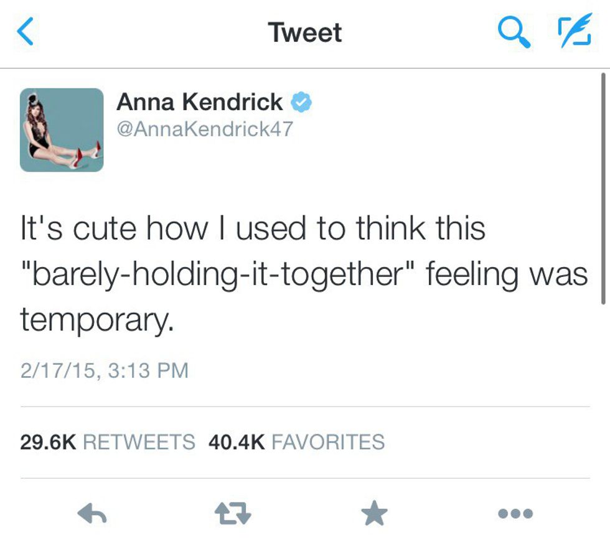Tap the quoted "barely-holding-it-together" phrase
Viewport: 610px width, 546px height.
(x=217, y=274)
